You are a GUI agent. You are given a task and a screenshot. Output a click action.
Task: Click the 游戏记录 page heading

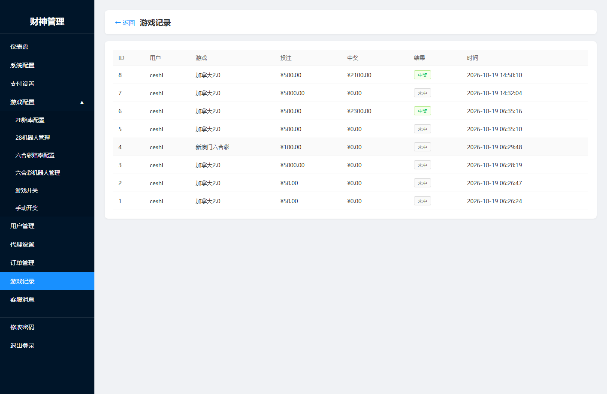pyautogui.click(x=155, y=23)
